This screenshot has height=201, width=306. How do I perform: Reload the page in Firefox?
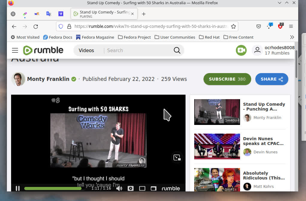click(x=36, y=26)
